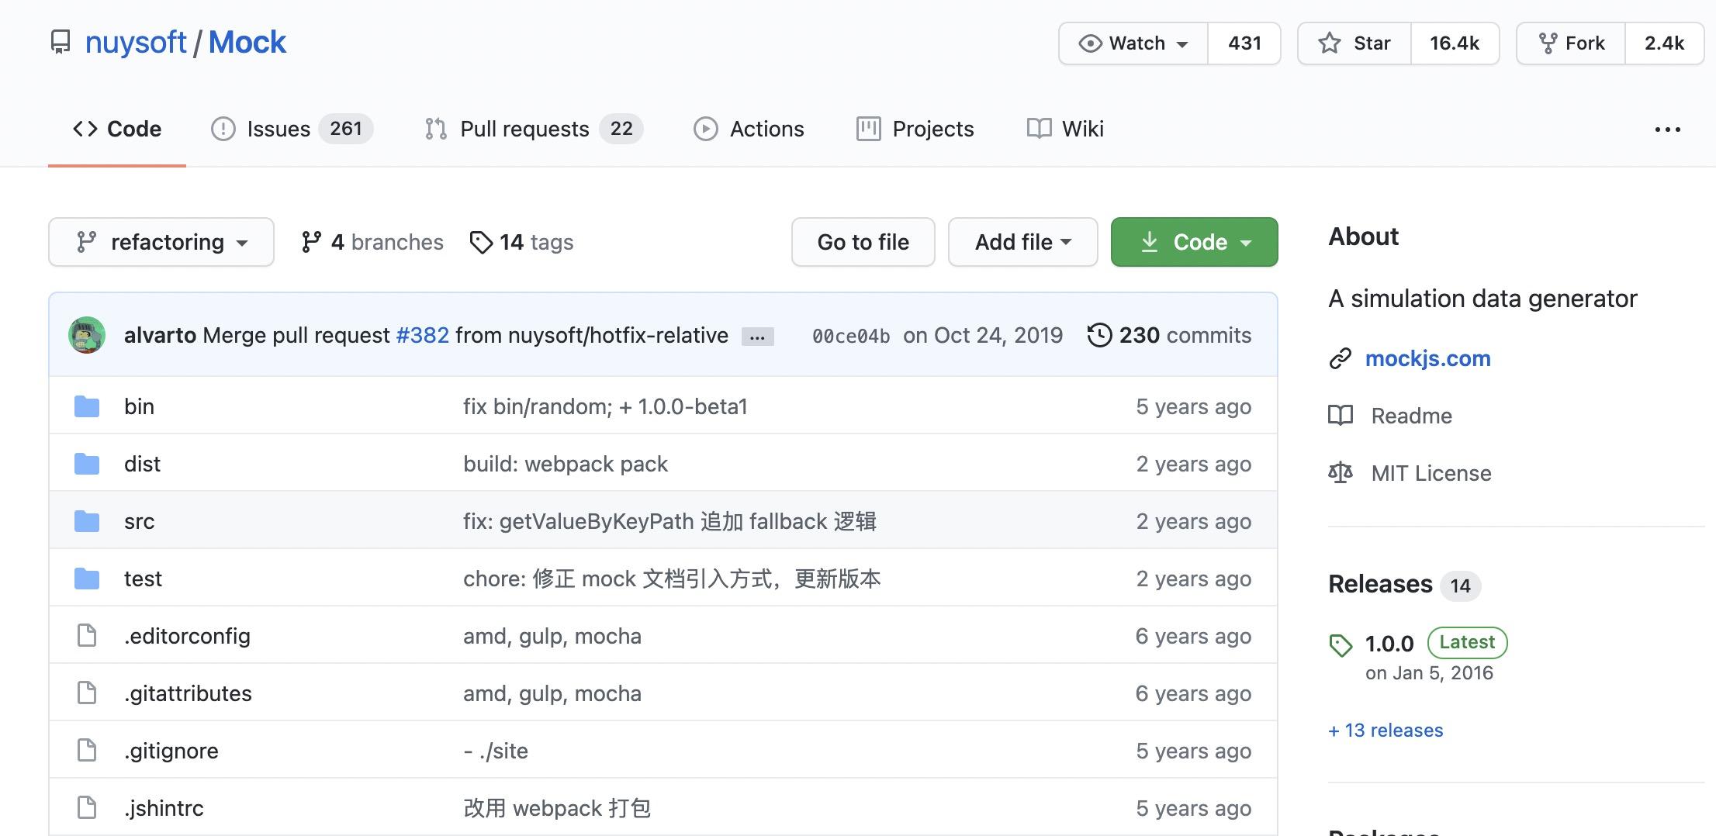Click the bin folder icon
This screenshot has height=836, width=1716.
pos(87,406)
